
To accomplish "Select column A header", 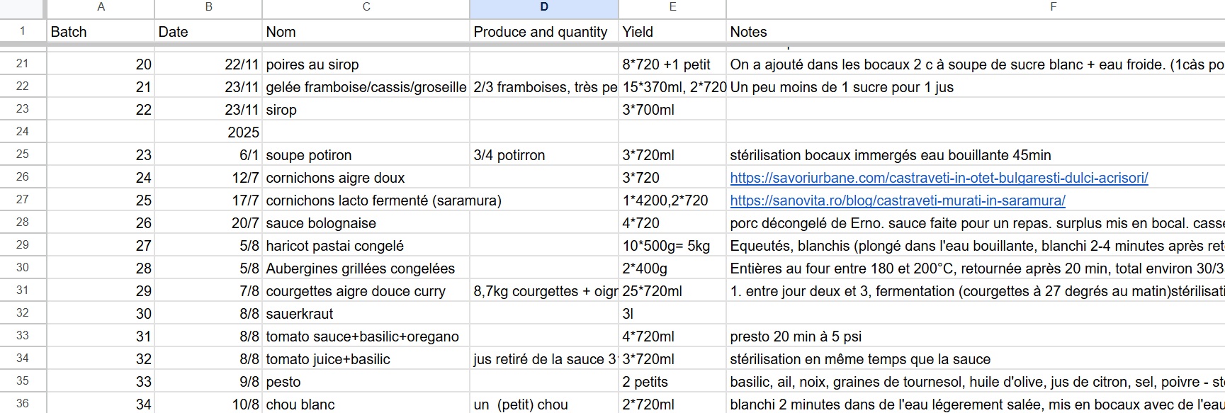I will [101, 7].
